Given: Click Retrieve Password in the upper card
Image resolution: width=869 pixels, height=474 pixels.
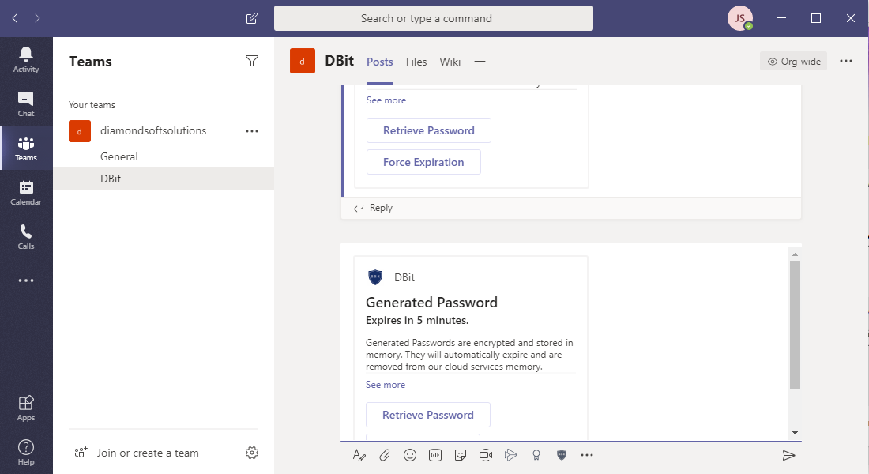Looking at the screenshot, I should click(429, 130).
